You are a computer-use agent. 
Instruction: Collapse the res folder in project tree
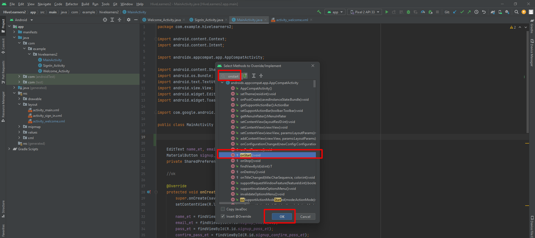tap(14, 94)
